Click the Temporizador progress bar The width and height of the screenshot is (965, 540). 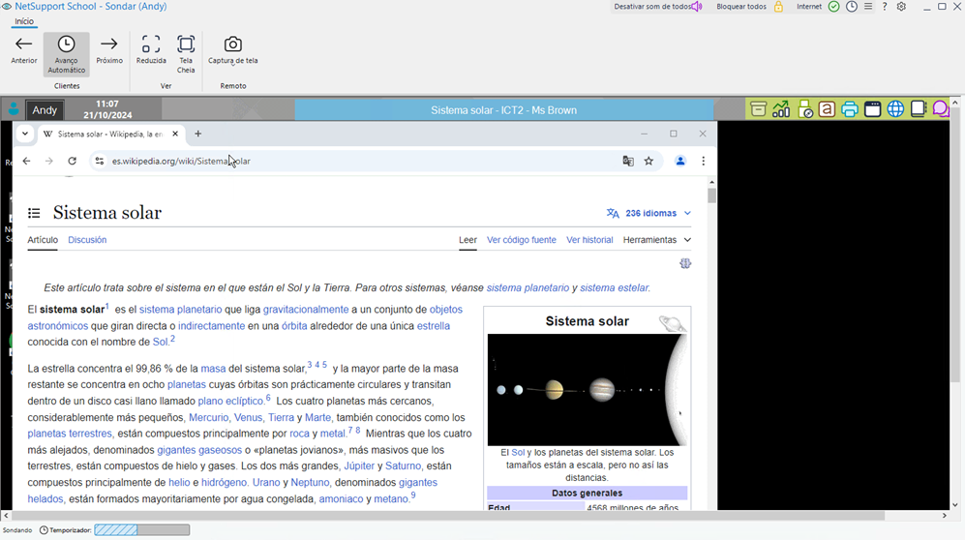tap(142, 530)
